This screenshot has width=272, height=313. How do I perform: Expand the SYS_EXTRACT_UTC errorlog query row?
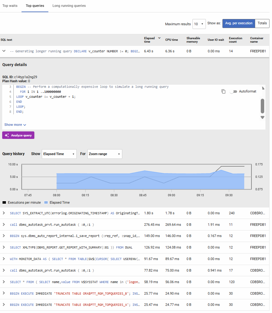click(x=4, y=213)
